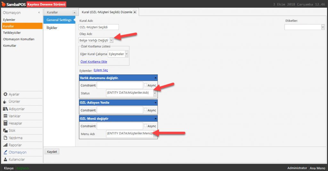
Task: Enable Async for Varlık durumunu değiştir action
Action: (146, 85)
